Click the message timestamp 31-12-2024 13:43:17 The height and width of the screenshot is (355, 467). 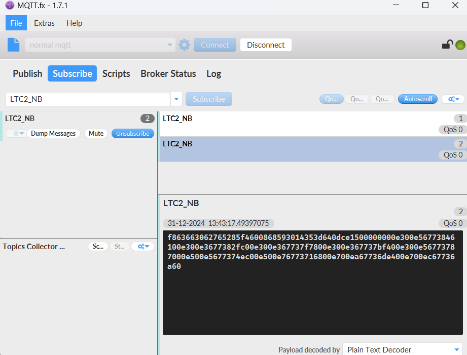click(218, 223)
